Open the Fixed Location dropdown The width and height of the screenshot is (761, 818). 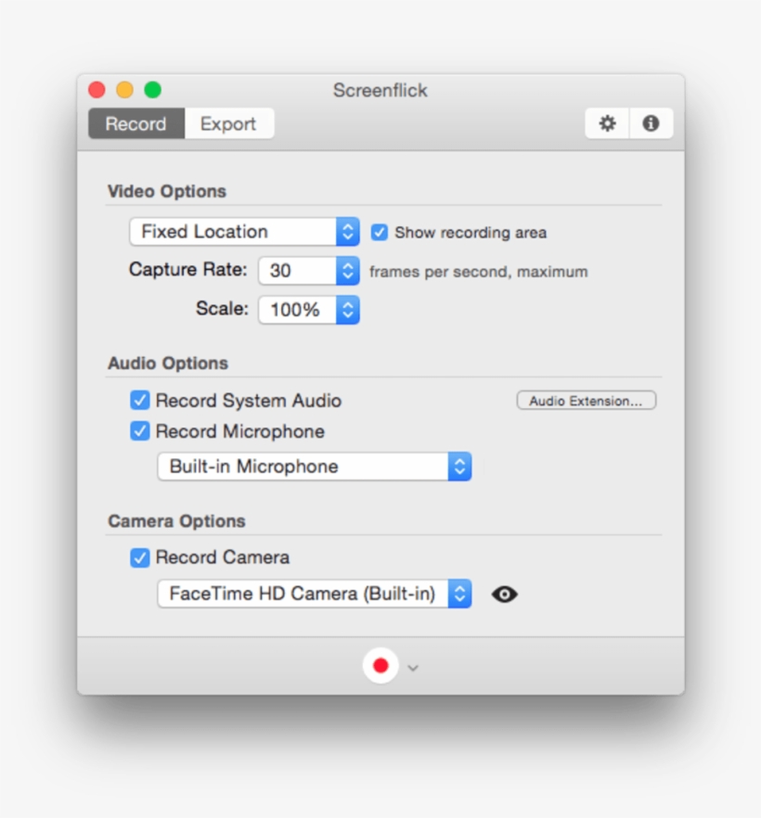(x=244, y=232)
